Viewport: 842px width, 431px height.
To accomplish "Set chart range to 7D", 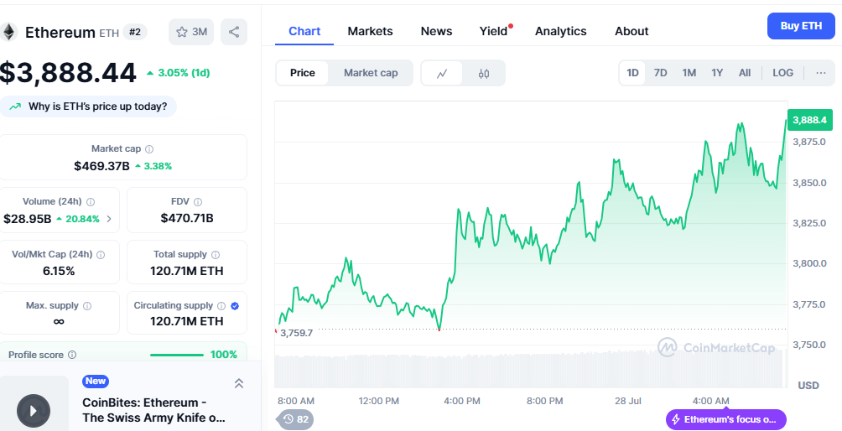I will (661, 73).
